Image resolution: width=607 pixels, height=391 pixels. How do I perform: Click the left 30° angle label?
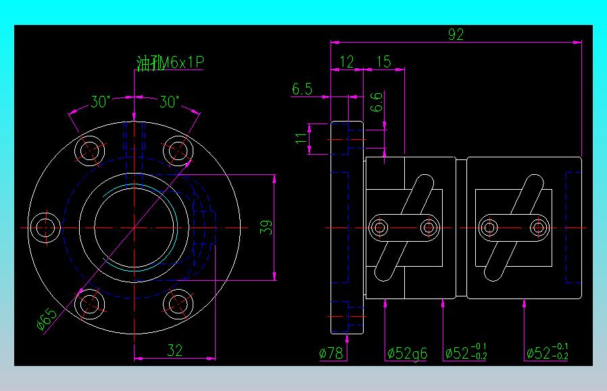tap(101, 102)
